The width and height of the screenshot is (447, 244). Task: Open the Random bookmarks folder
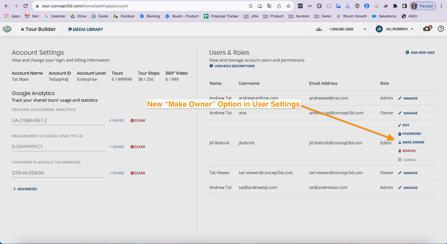point(299,16)
